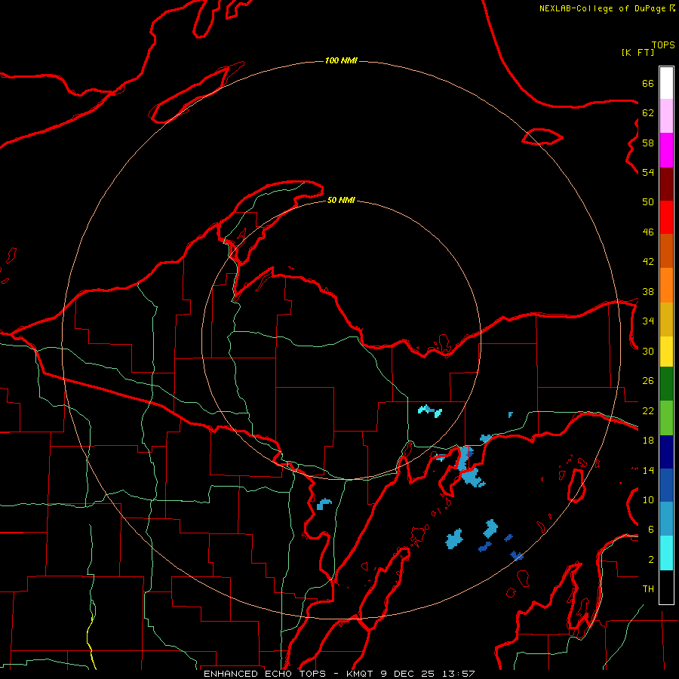Click the yellow color scale swatch
679x679 pixels.
(666, 351)
